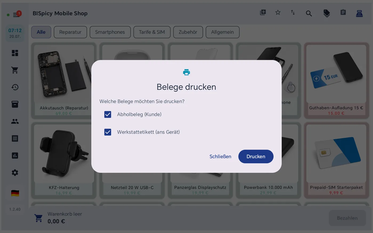Select the Zubehör category tab
The image size is (373, 233).
point(188,32)
